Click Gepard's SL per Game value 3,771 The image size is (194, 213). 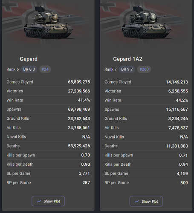(x=84, y=173)
